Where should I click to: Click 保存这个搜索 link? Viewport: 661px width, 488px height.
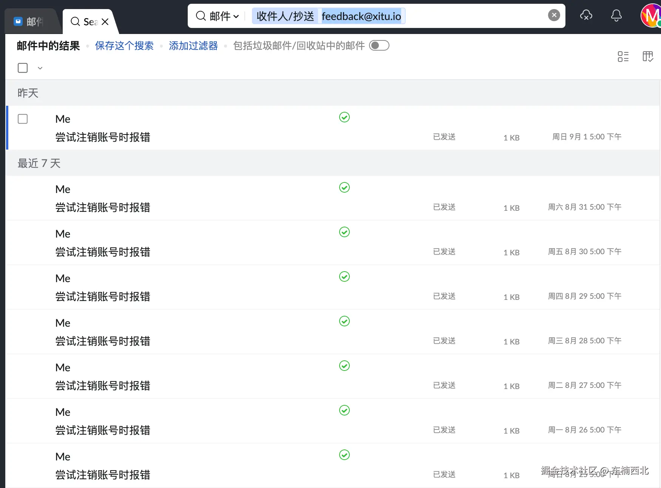pos(124,46)
